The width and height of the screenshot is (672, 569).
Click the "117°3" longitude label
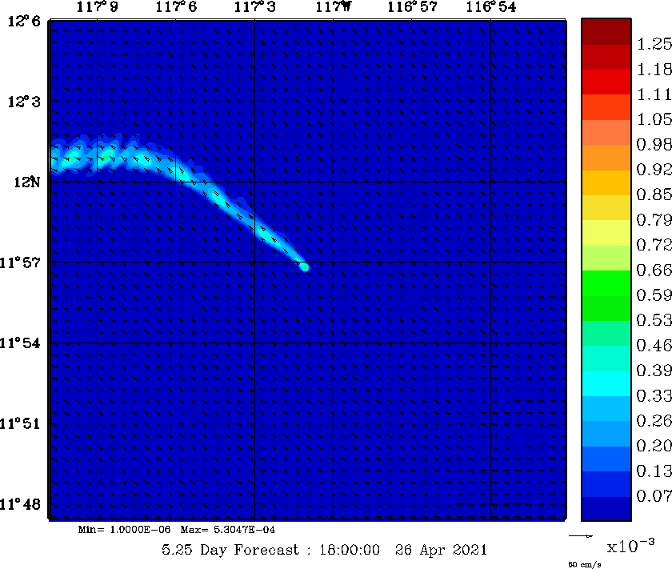(x=255, y=7)
